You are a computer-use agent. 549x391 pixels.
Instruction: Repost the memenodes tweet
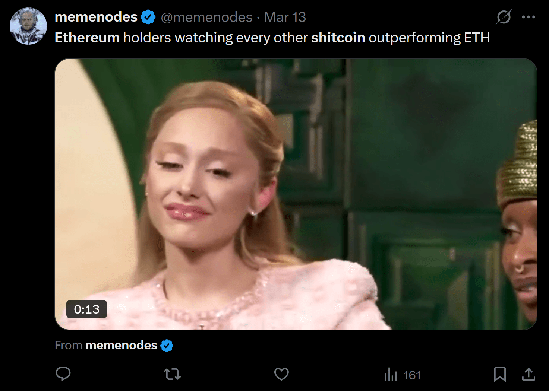(x=172, y=374)
